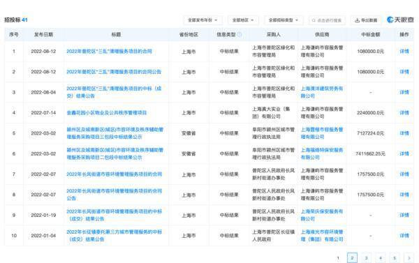Click the 中标金额 column header
419x263 pixels.
[370, 34]
